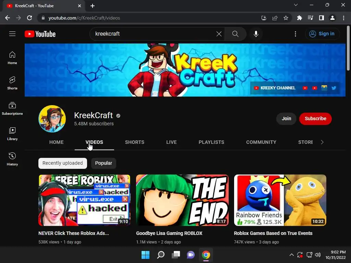This screenshot has width=351, height=263.
Task: Switch to the HOME channel tab
Action: 57,142
